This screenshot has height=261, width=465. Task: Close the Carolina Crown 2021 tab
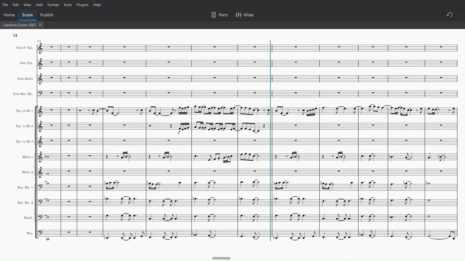tap(40, 25)
